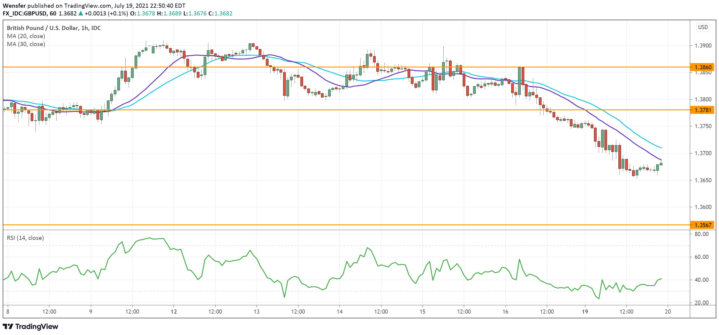Image resolution: width=719 pixels, height=335 pixels.
Task: Click the 1.3900 price axis label
Action: [703, 45]
